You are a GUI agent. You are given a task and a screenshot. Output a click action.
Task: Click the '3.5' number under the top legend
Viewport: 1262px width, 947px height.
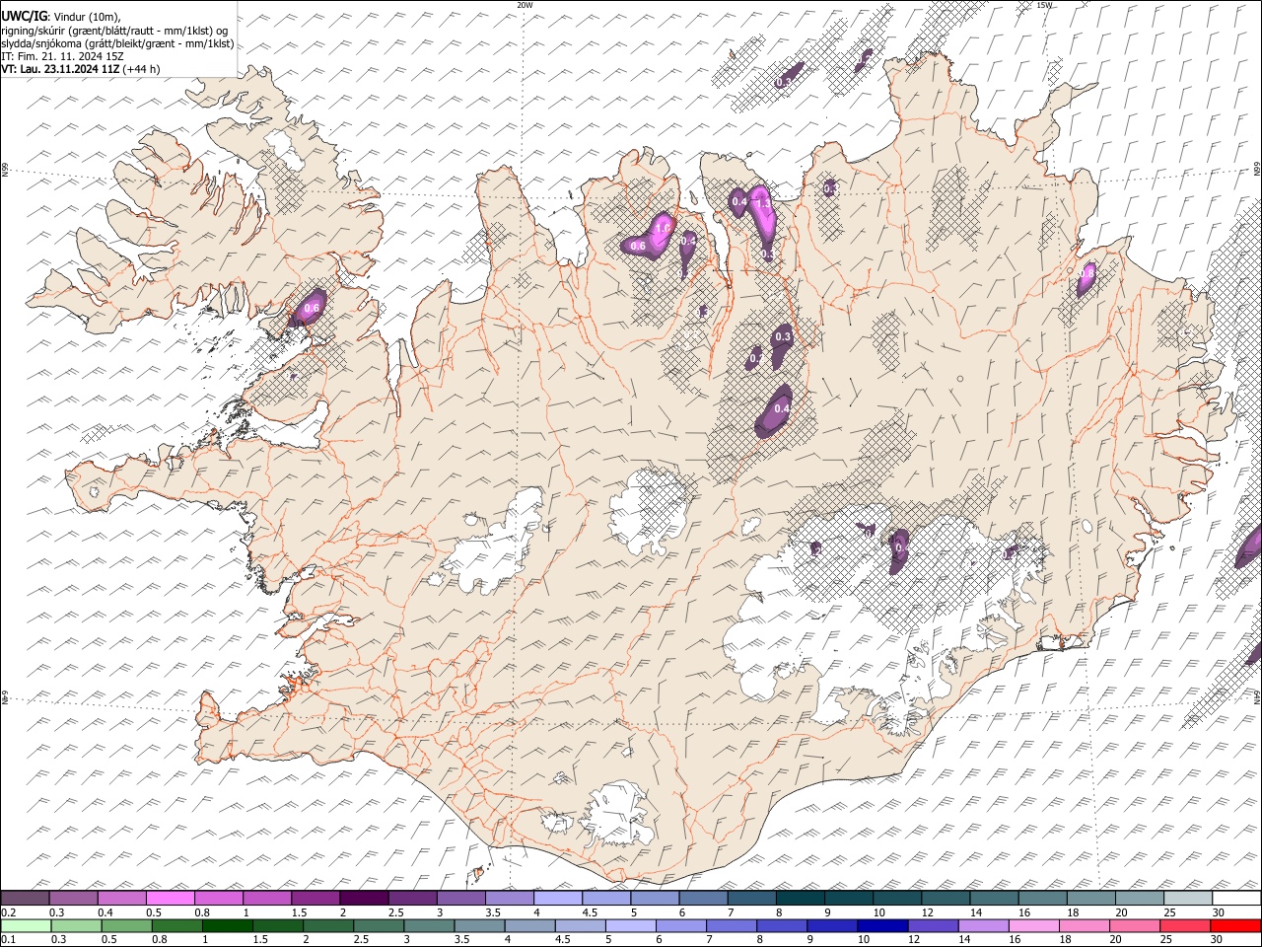pos(493,912)
